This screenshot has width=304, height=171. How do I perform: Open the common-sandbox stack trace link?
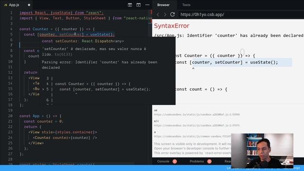[x=192, y=136]
